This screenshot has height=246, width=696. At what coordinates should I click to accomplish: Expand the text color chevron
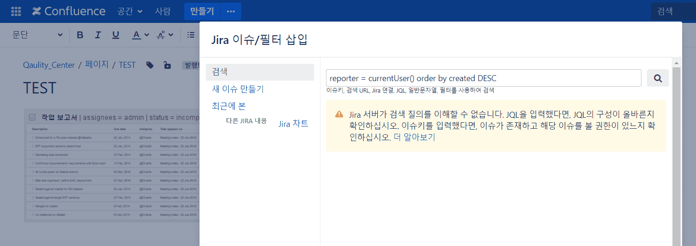147,35
